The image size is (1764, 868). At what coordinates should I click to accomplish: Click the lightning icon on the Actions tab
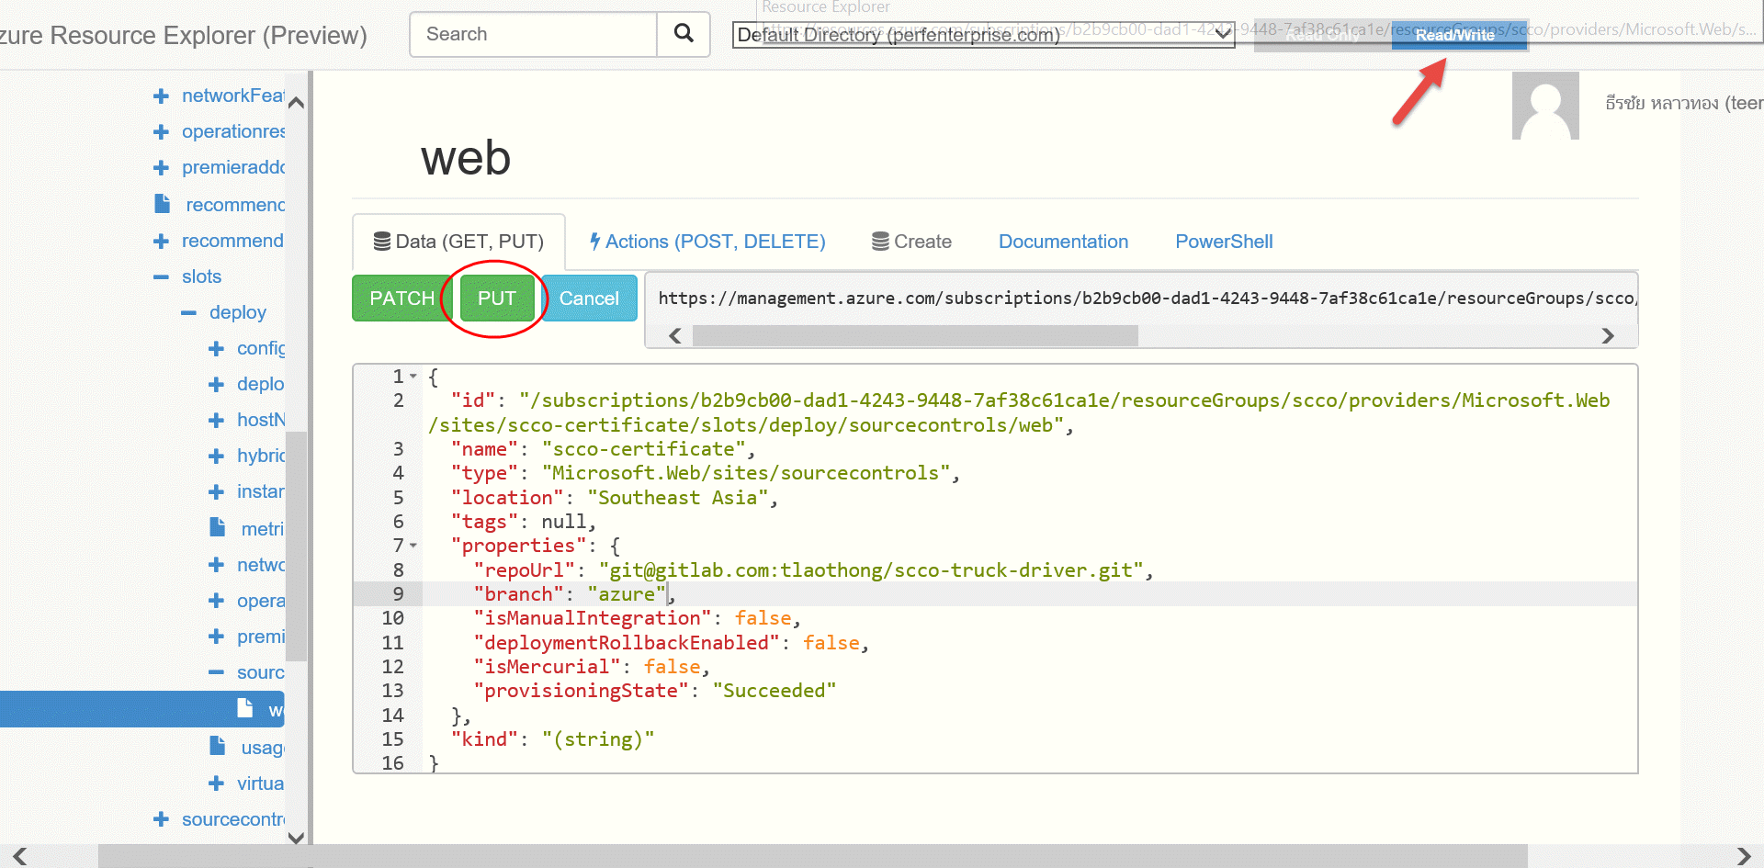[x=595, y=241]
